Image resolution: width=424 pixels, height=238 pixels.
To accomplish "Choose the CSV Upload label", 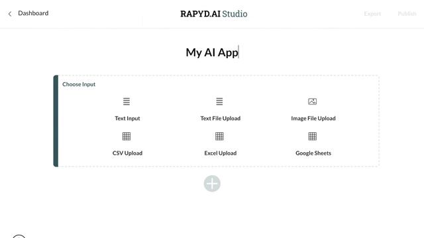I will coord(127,153).
